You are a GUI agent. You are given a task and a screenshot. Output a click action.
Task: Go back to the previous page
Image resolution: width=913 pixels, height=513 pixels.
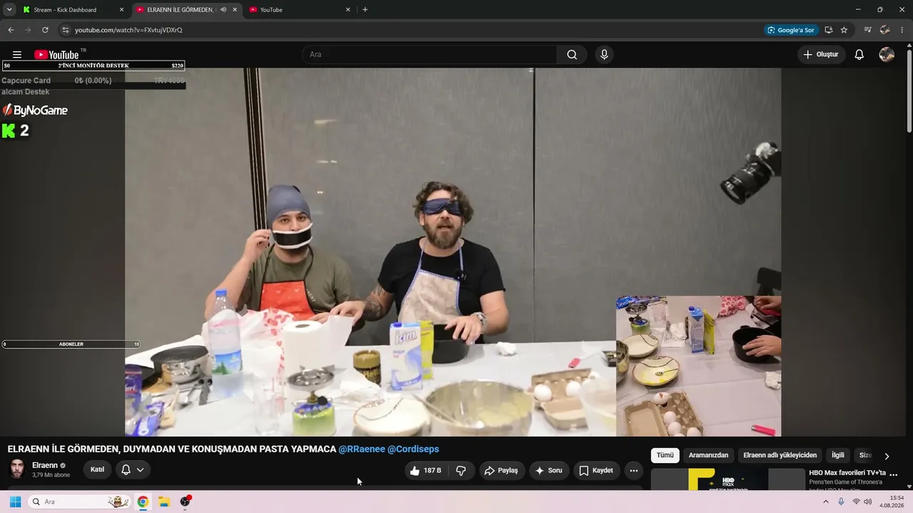[x=11, y=30]
